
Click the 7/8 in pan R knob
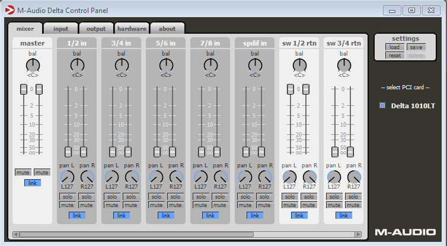[221, 177]
